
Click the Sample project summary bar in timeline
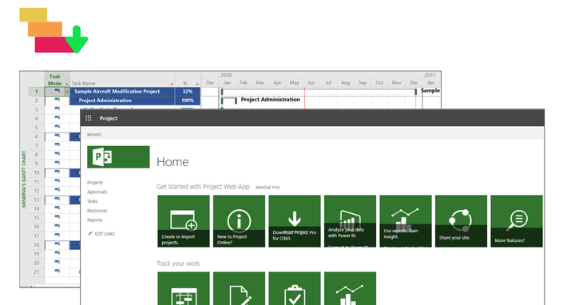[319, 92]
